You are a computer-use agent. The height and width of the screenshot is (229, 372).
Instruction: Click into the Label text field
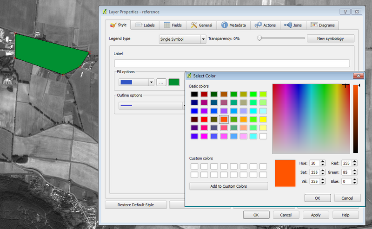point(232,64)
